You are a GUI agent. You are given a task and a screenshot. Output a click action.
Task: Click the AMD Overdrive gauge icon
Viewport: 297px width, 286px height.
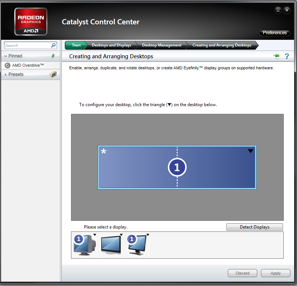(7, 66)
